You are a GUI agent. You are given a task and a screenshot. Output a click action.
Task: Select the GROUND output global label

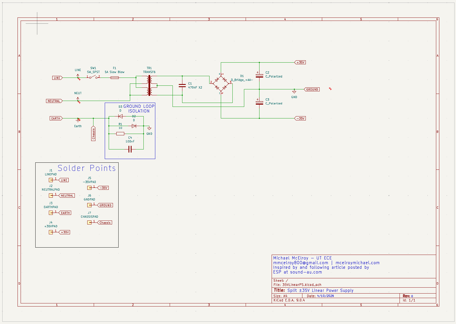(x=312, y=89)
